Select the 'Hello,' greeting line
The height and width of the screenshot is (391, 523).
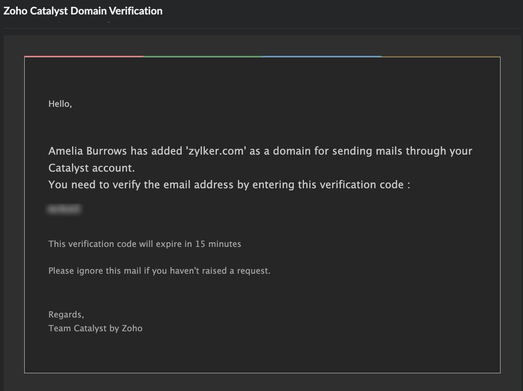(60, 104)
